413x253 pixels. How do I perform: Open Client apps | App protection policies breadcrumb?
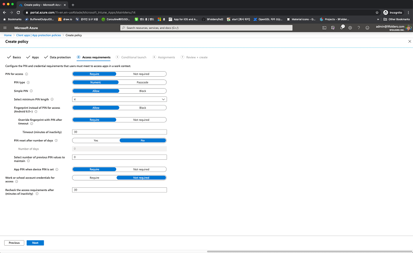click(x=39, y=35)
